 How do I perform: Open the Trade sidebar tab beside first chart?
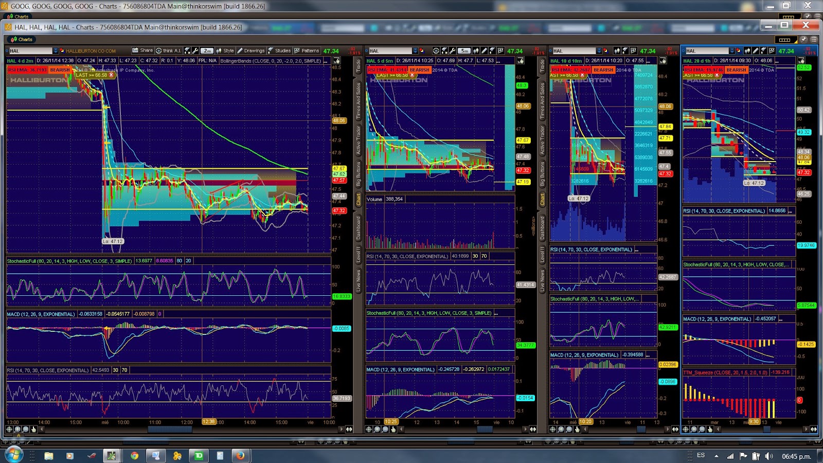tap(359, 65)
